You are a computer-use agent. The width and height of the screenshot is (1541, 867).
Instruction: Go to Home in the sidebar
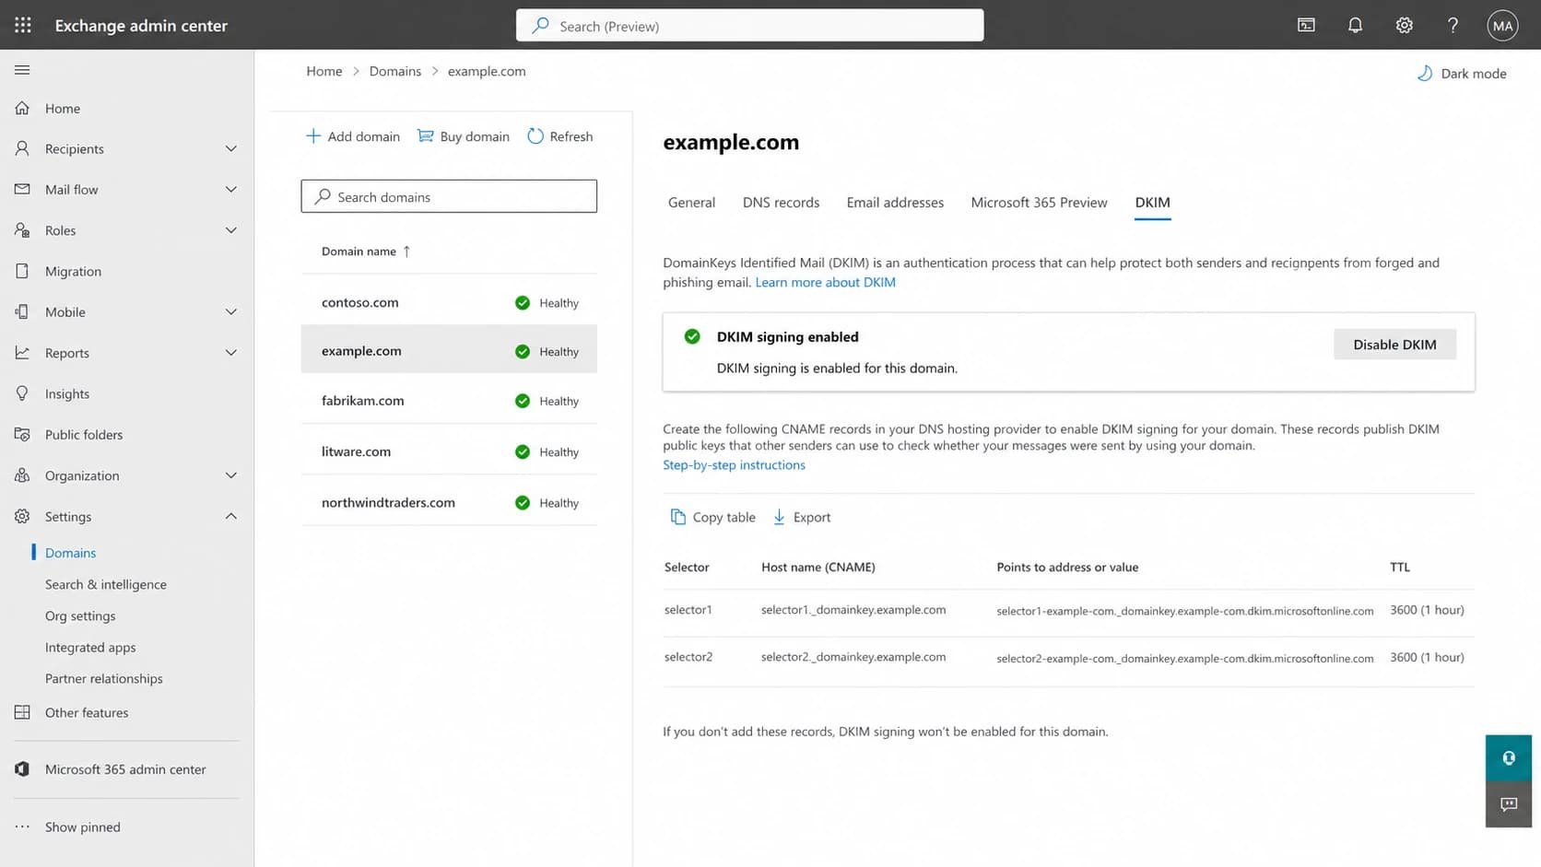pyautogui.click(x=63, y=108)
